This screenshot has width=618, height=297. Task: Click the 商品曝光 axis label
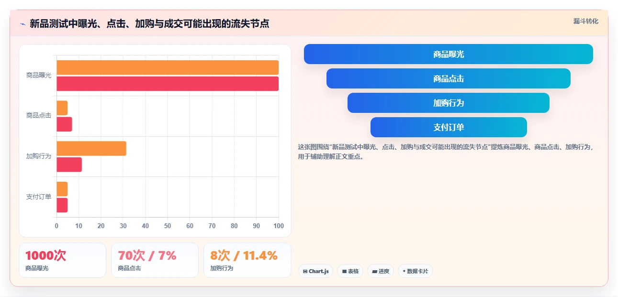(39, 75)
